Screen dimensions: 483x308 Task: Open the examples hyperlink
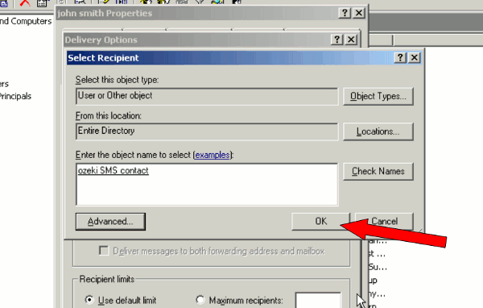coord(213,155)
